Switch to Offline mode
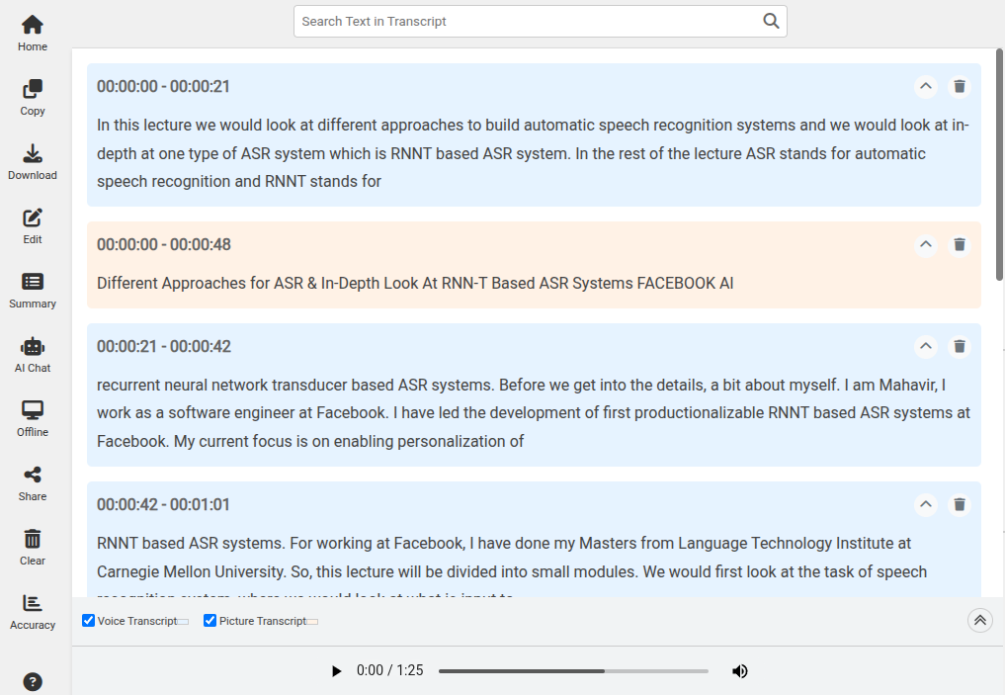 tap(32, 418)
